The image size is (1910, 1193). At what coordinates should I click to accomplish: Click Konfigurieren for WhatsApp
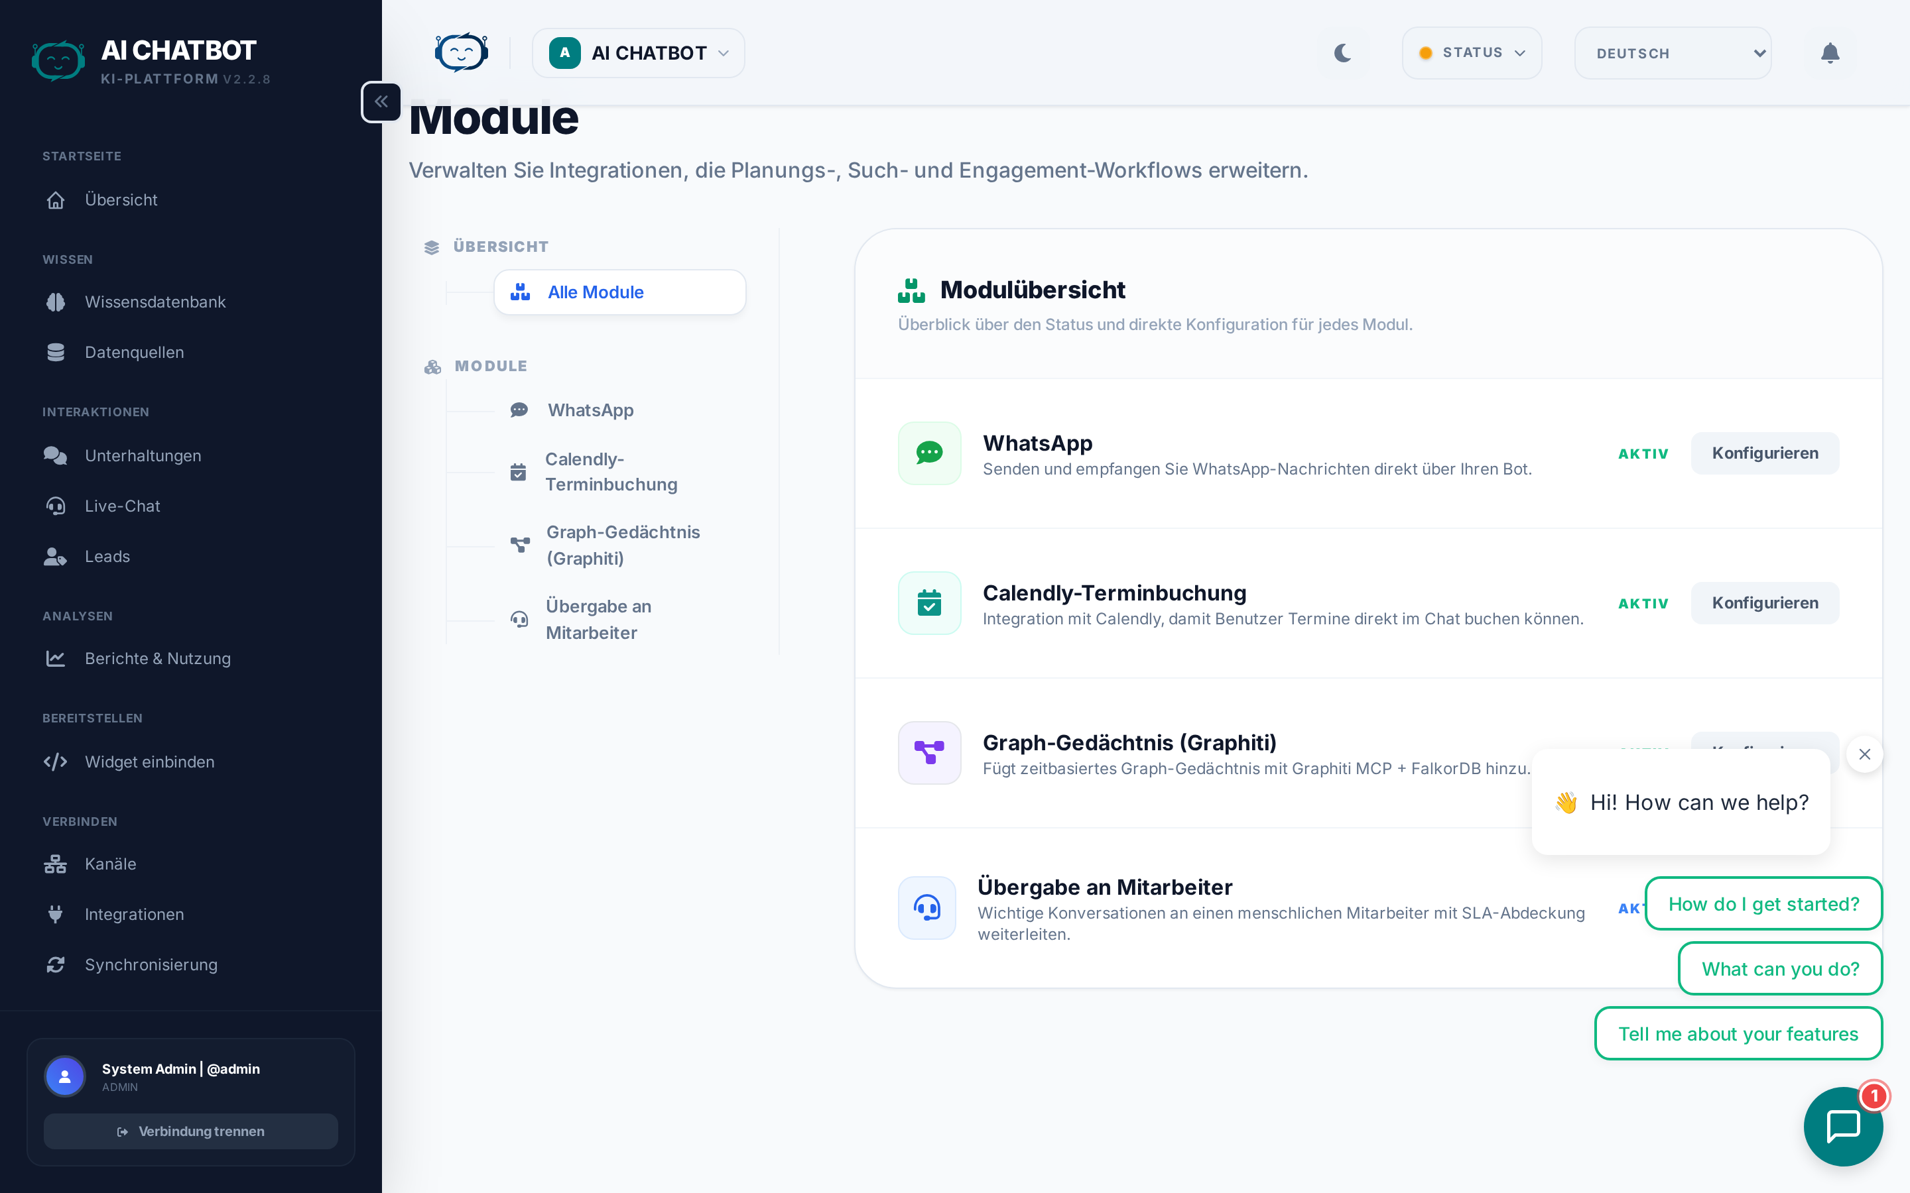(1764, 453)
